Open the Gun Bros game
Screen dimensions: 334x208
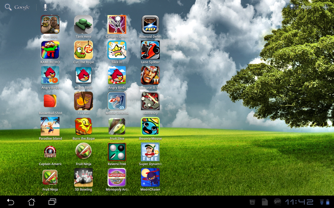pyautogui.click(x=50, y=25)
